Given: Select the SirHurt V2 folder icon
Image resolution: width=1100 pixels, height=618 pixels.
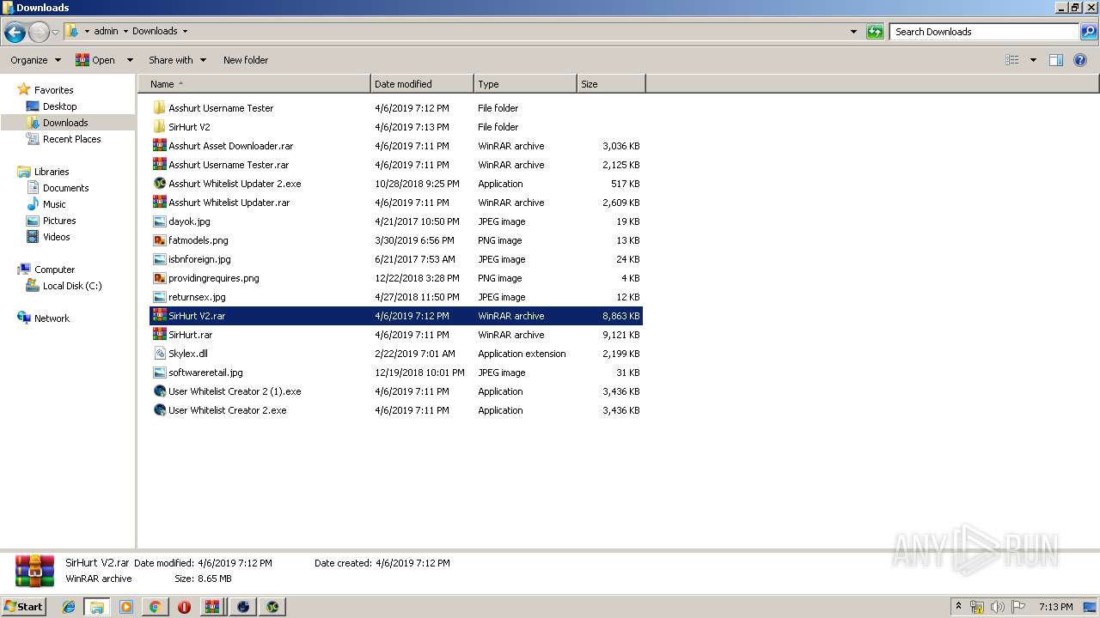Looking at the screenshot, I should click(159, 127).
